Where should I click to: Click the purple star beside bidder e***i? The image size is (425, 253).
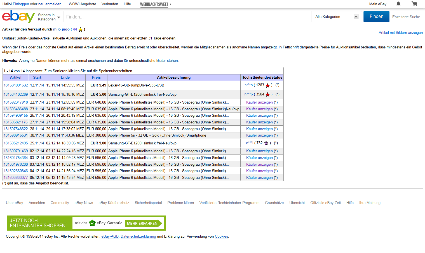(266, 143)
